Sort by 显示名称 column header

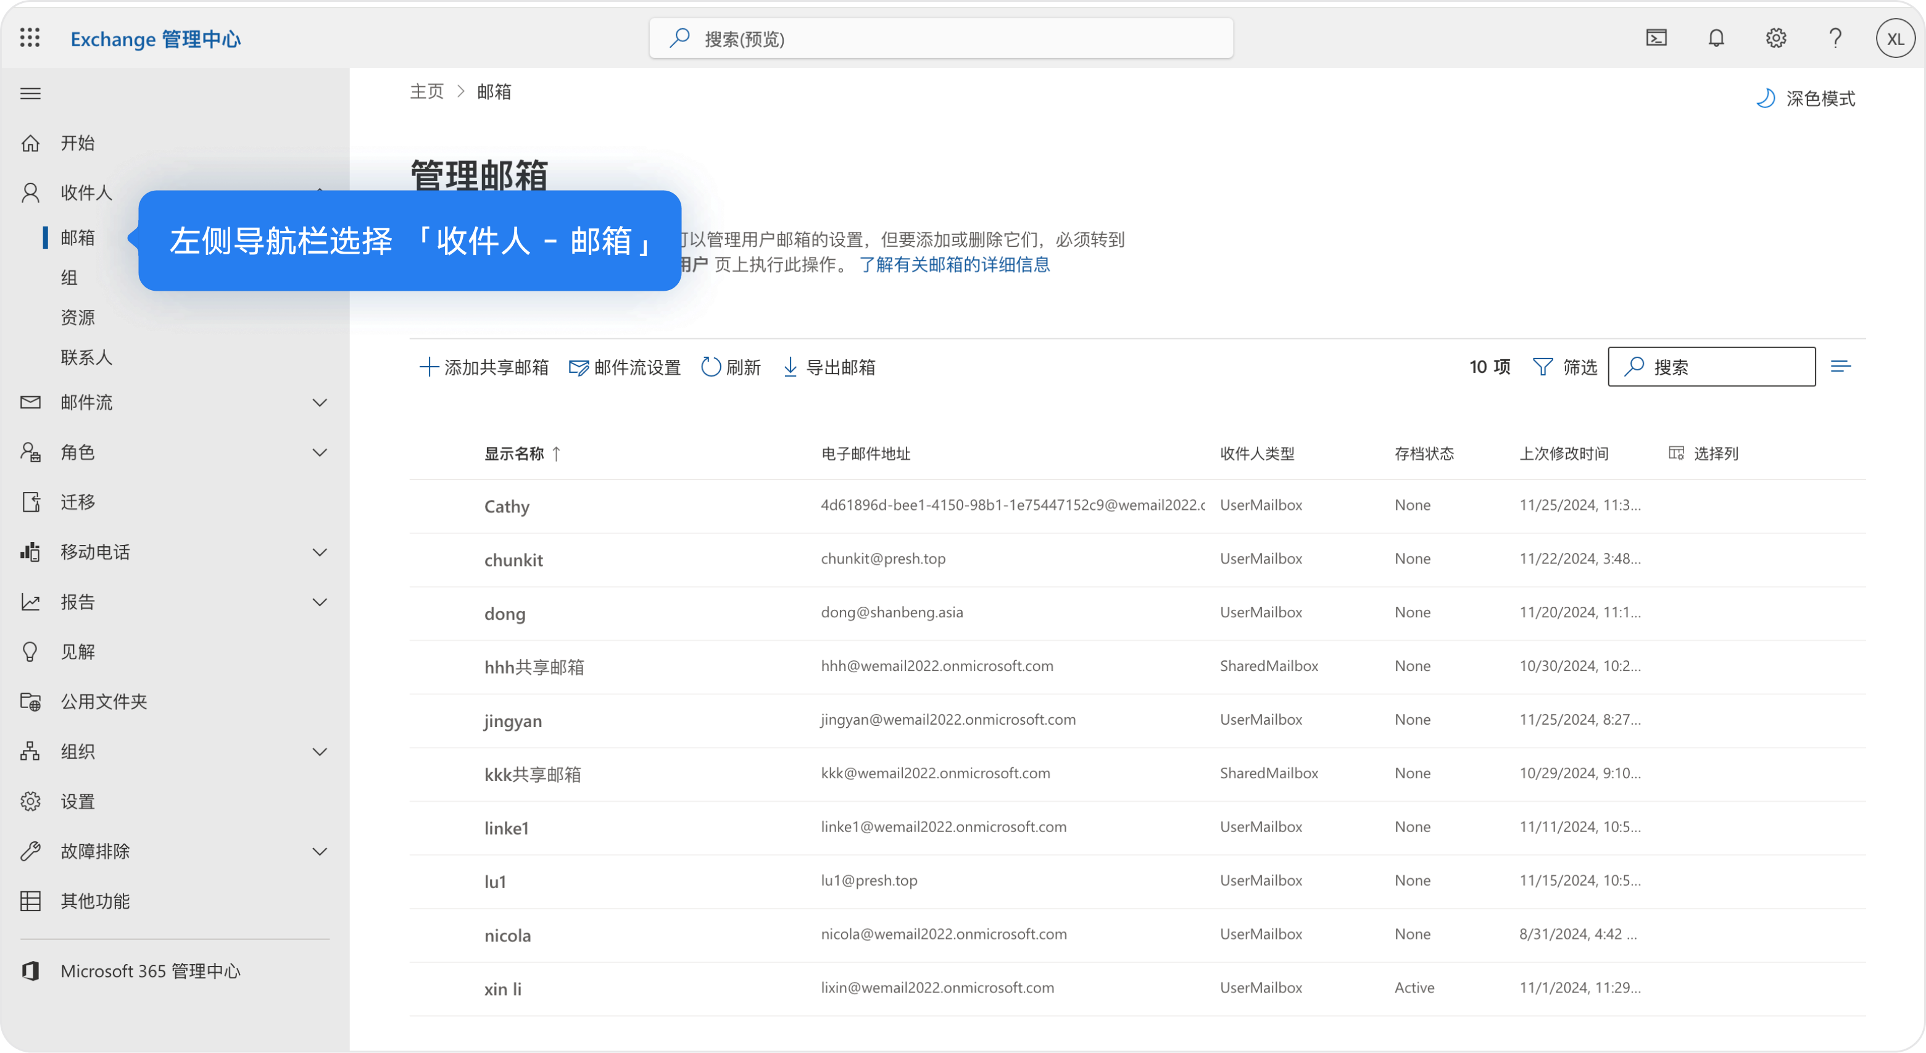[x=522, y=454]
